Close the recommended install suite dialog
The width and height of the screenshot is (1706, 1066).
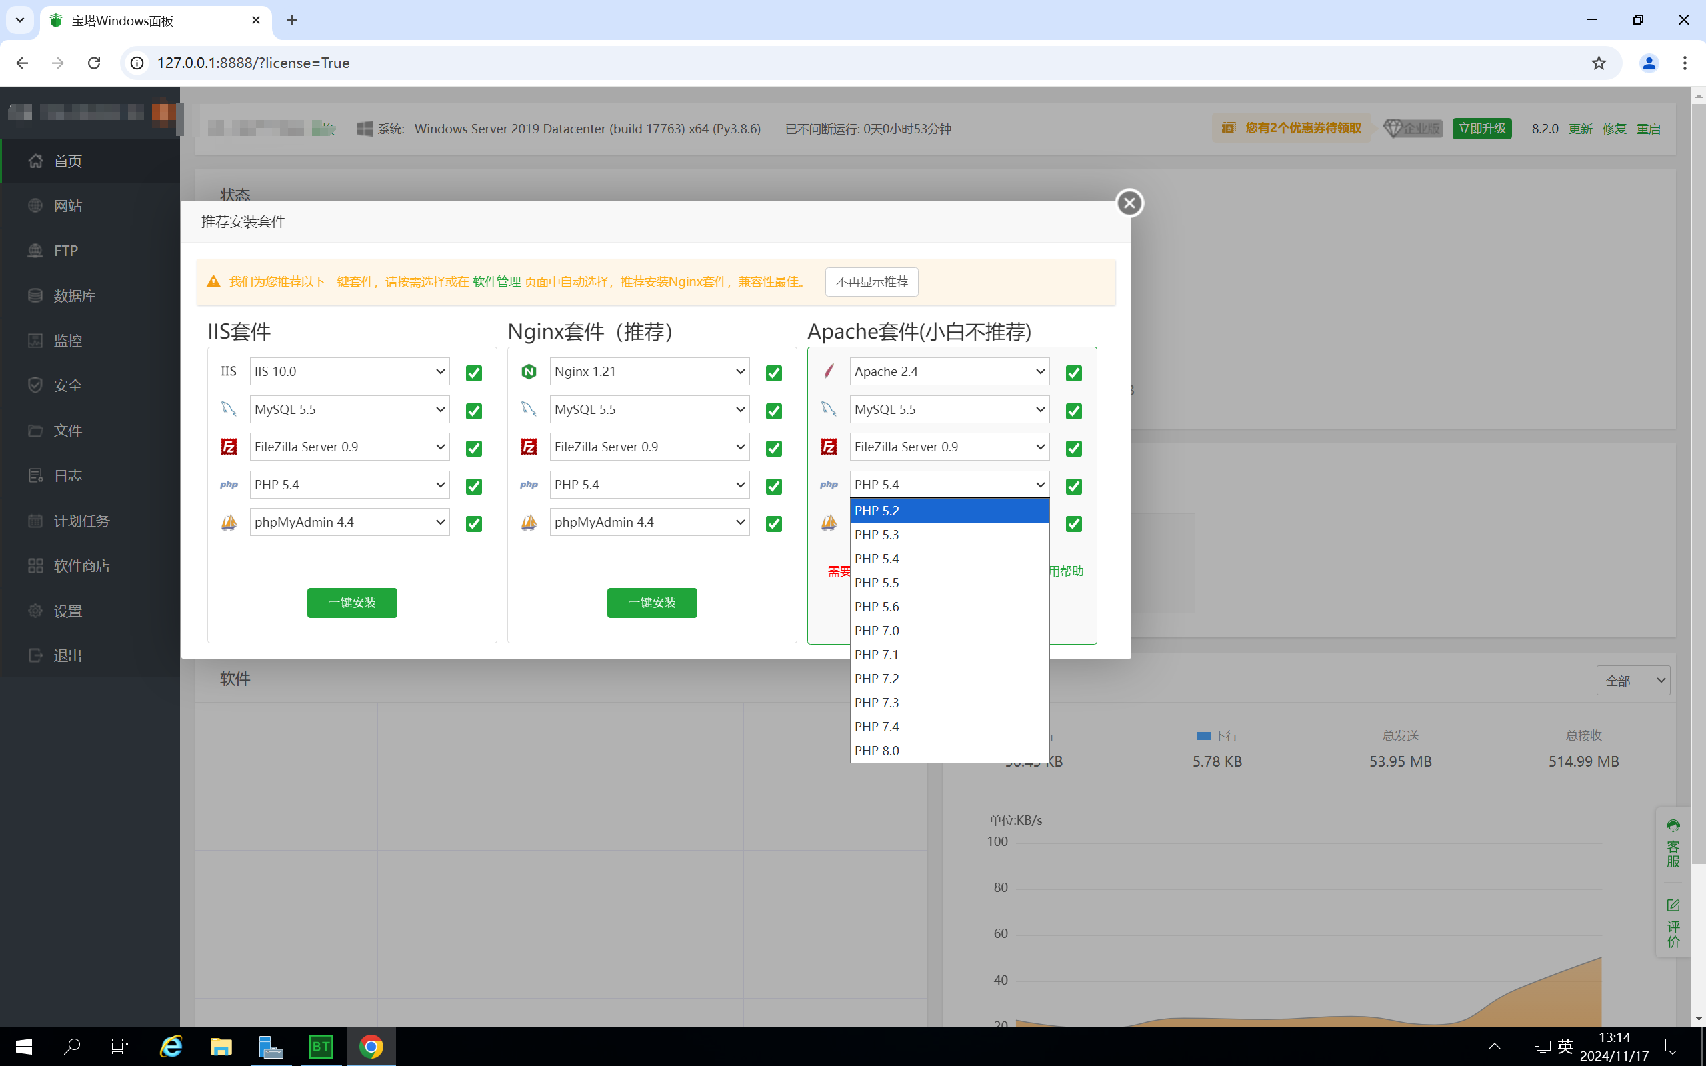[x=1129, y=203]
